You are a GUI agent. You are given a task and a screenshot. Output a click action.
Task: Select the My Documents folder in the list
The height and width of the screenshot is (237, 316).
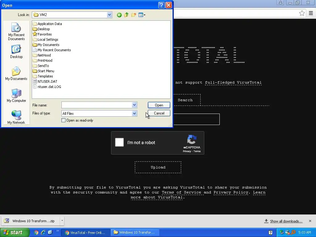pyautogui.click(x=46, y=45)
